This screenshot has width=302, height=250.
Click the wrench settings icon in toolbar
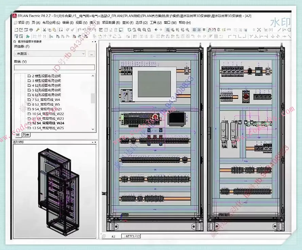(x=38, y=30)
